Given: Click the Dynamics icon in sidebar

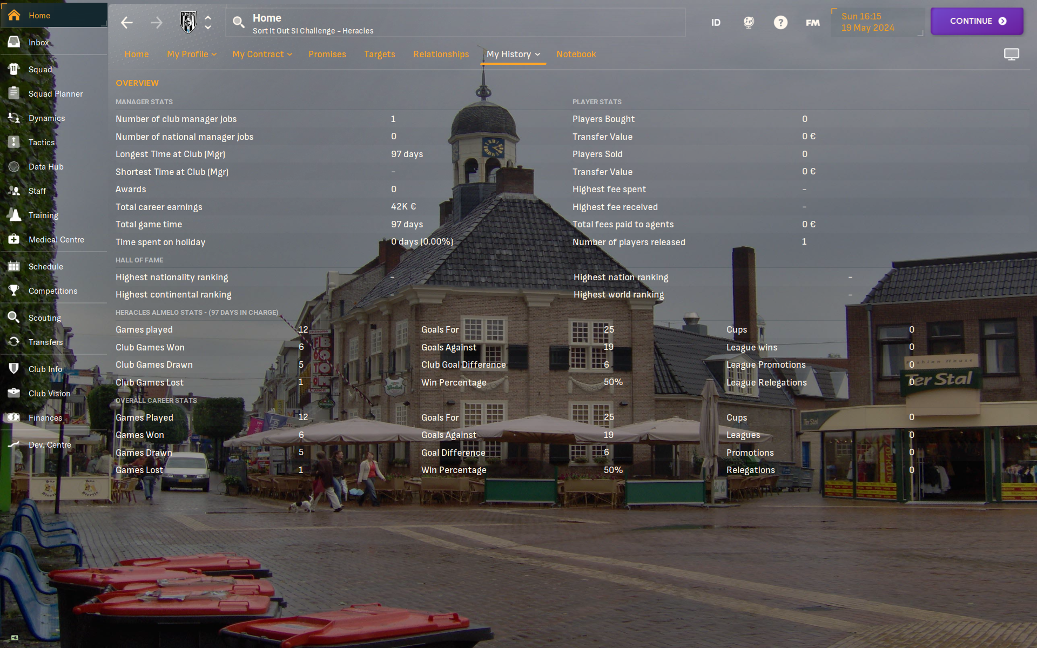Looking at the screenshot, I should 14,118.
